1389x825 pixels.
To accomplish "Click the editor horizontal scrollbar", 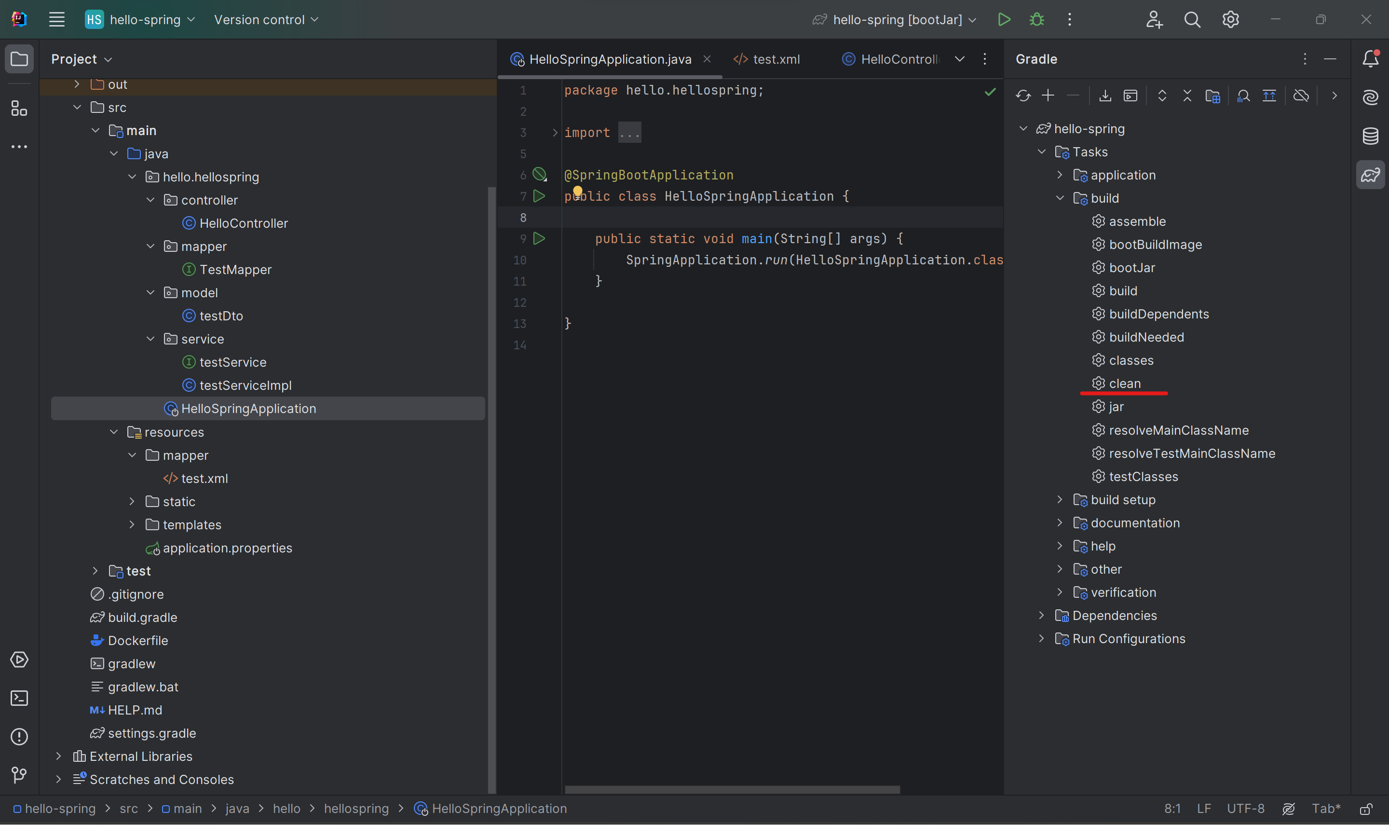I will [732, 789].
